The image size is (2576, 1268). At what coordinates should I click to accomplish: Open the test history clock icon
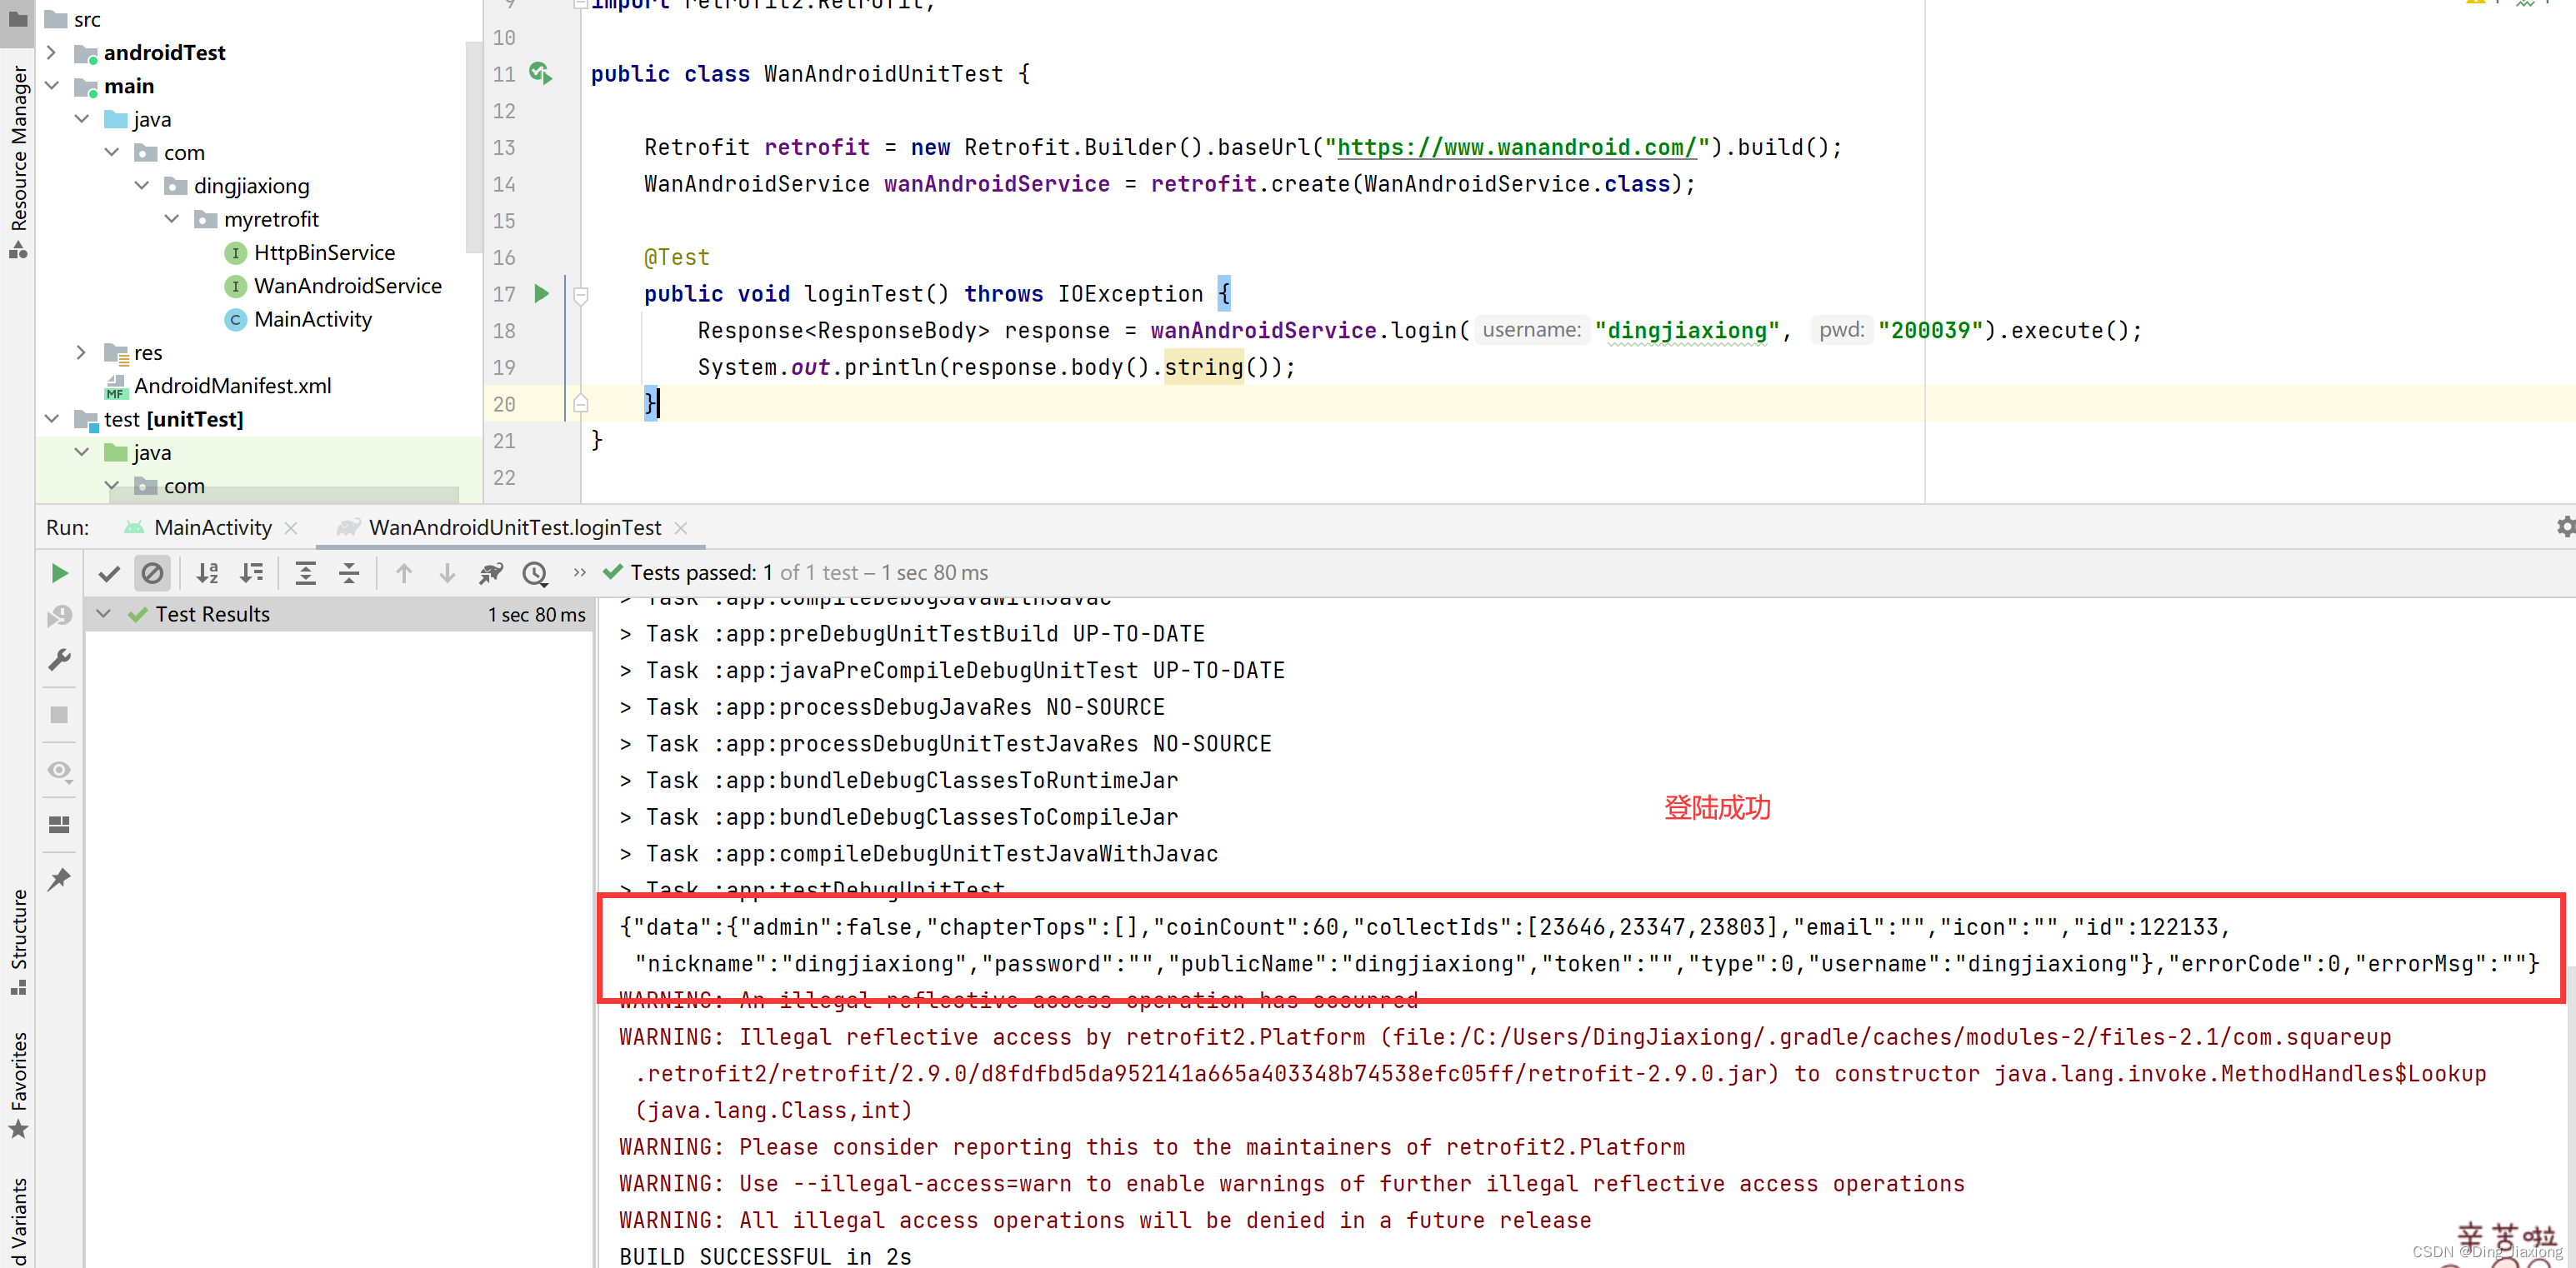pyautogui.click(x=535, y=573)
